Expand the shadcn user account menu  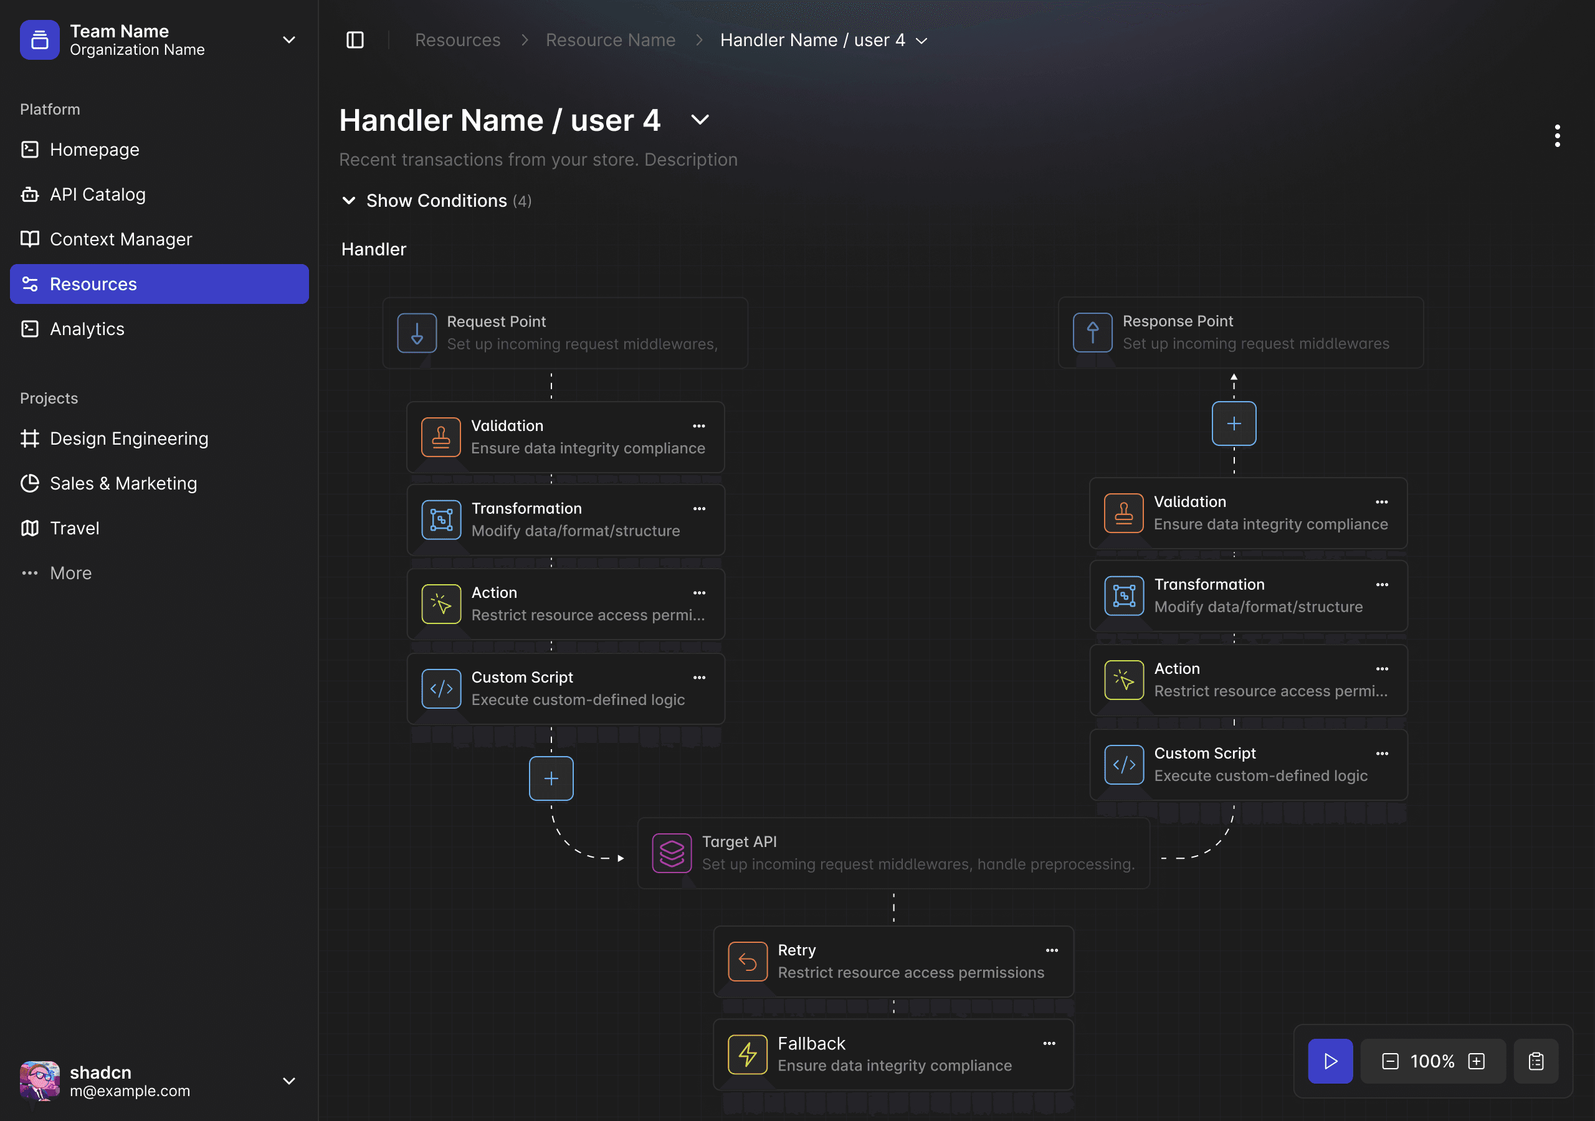click(x=289, y=1081)
